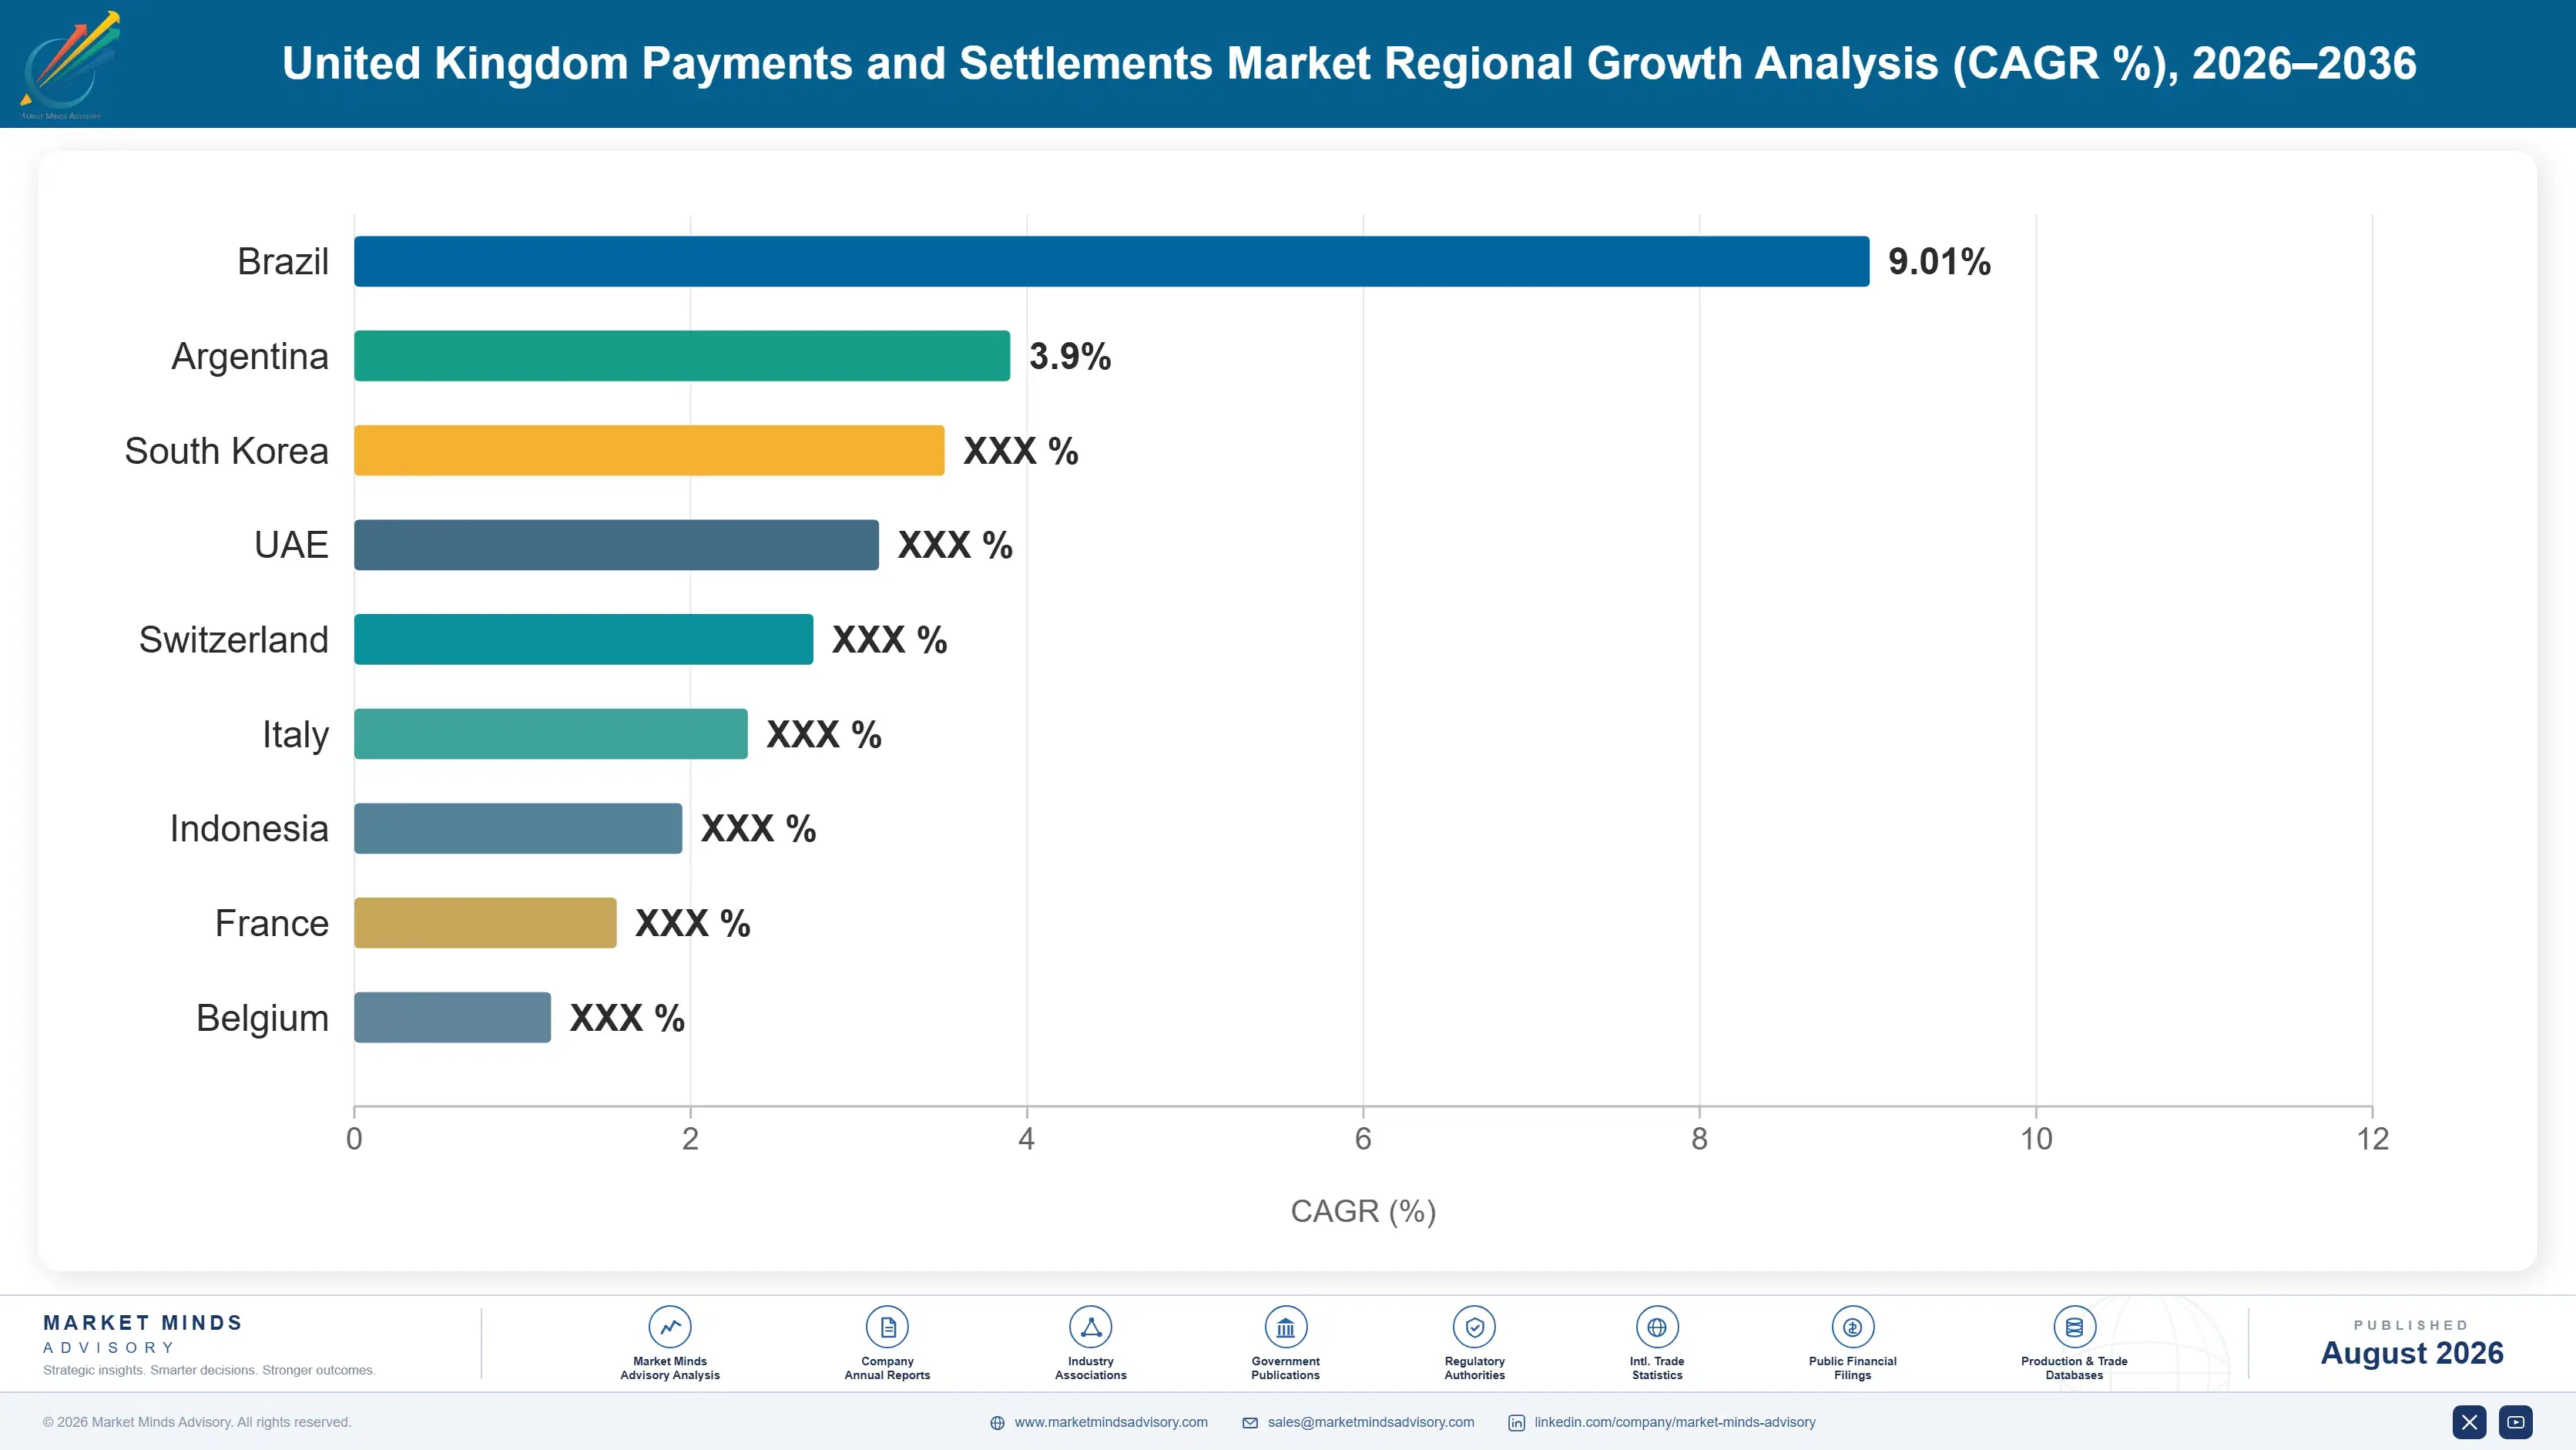Click the Market Minds Advisory logo in header
Image resolution: width=2576 pixels, height=1450 pixels.
click(70, 64)
